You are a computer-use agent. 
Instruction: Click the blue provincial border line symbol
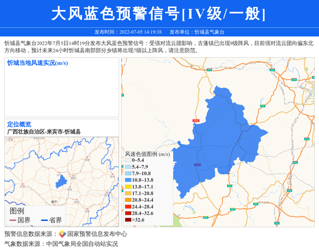click(44, 220)
